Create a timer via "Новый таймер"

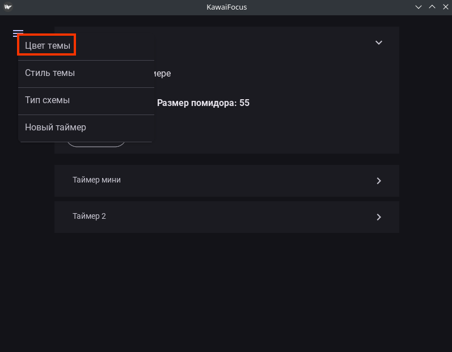(56, 128)
